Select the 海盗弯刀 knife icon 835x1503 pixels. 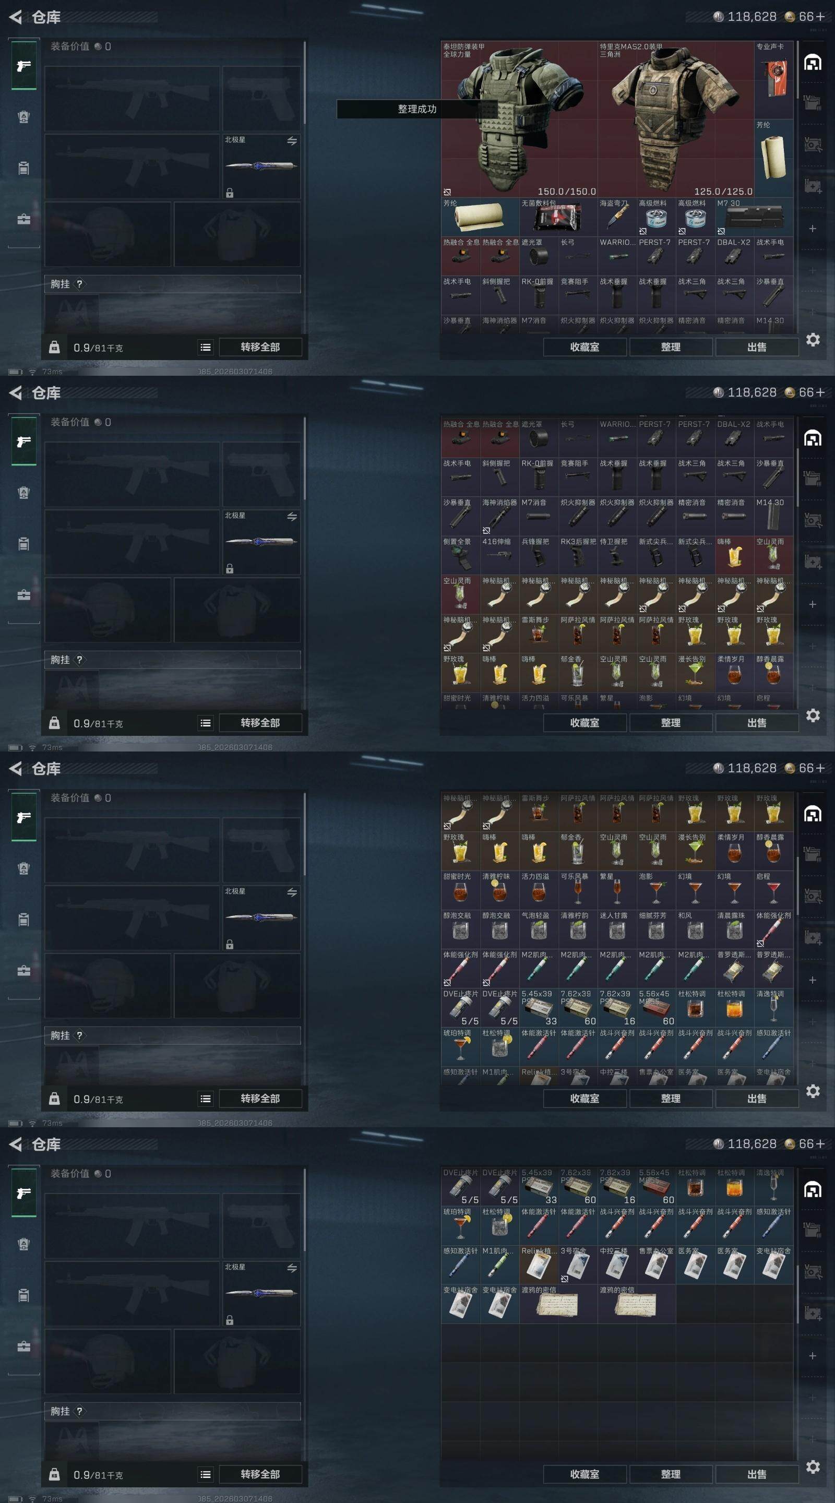617,217
